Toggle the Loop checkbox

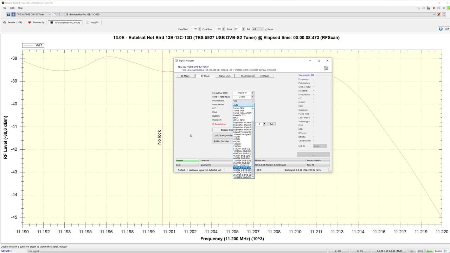point(266,29)
